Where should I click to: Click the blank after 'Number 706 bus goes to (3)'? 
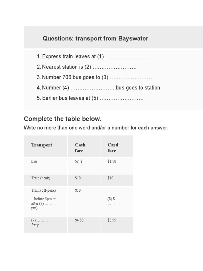tap(132, 78)
